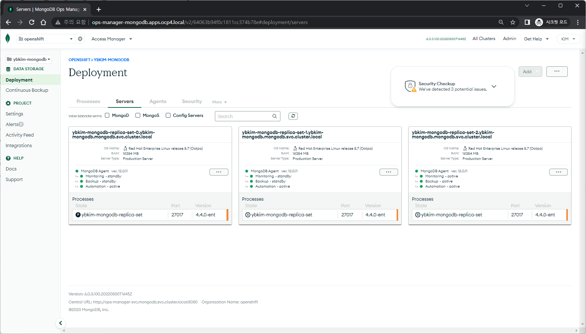Click the Data Storage section icon
This screenshot has width=586, height=334.
point(8,69)
